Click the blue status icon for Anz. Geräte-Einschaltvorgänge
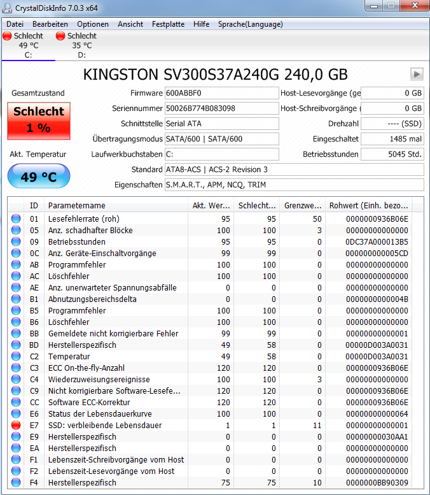 (16, 253)
